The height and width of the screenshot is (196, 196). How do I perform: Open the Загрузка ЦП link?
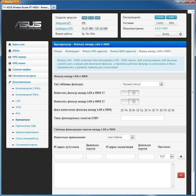click(x=63, y=23)
